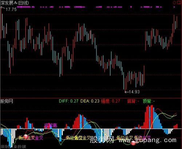The width and height of the screenshot is (182, 149).
Task: Click the red ball marker on the leftmost 低位金叉 label
Action: 25,137
